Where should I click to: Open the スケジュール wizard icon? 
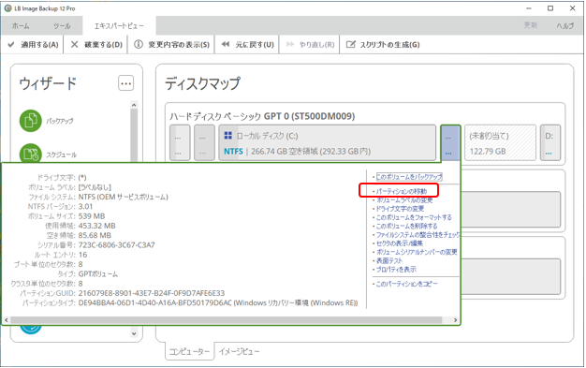point(30,154)
